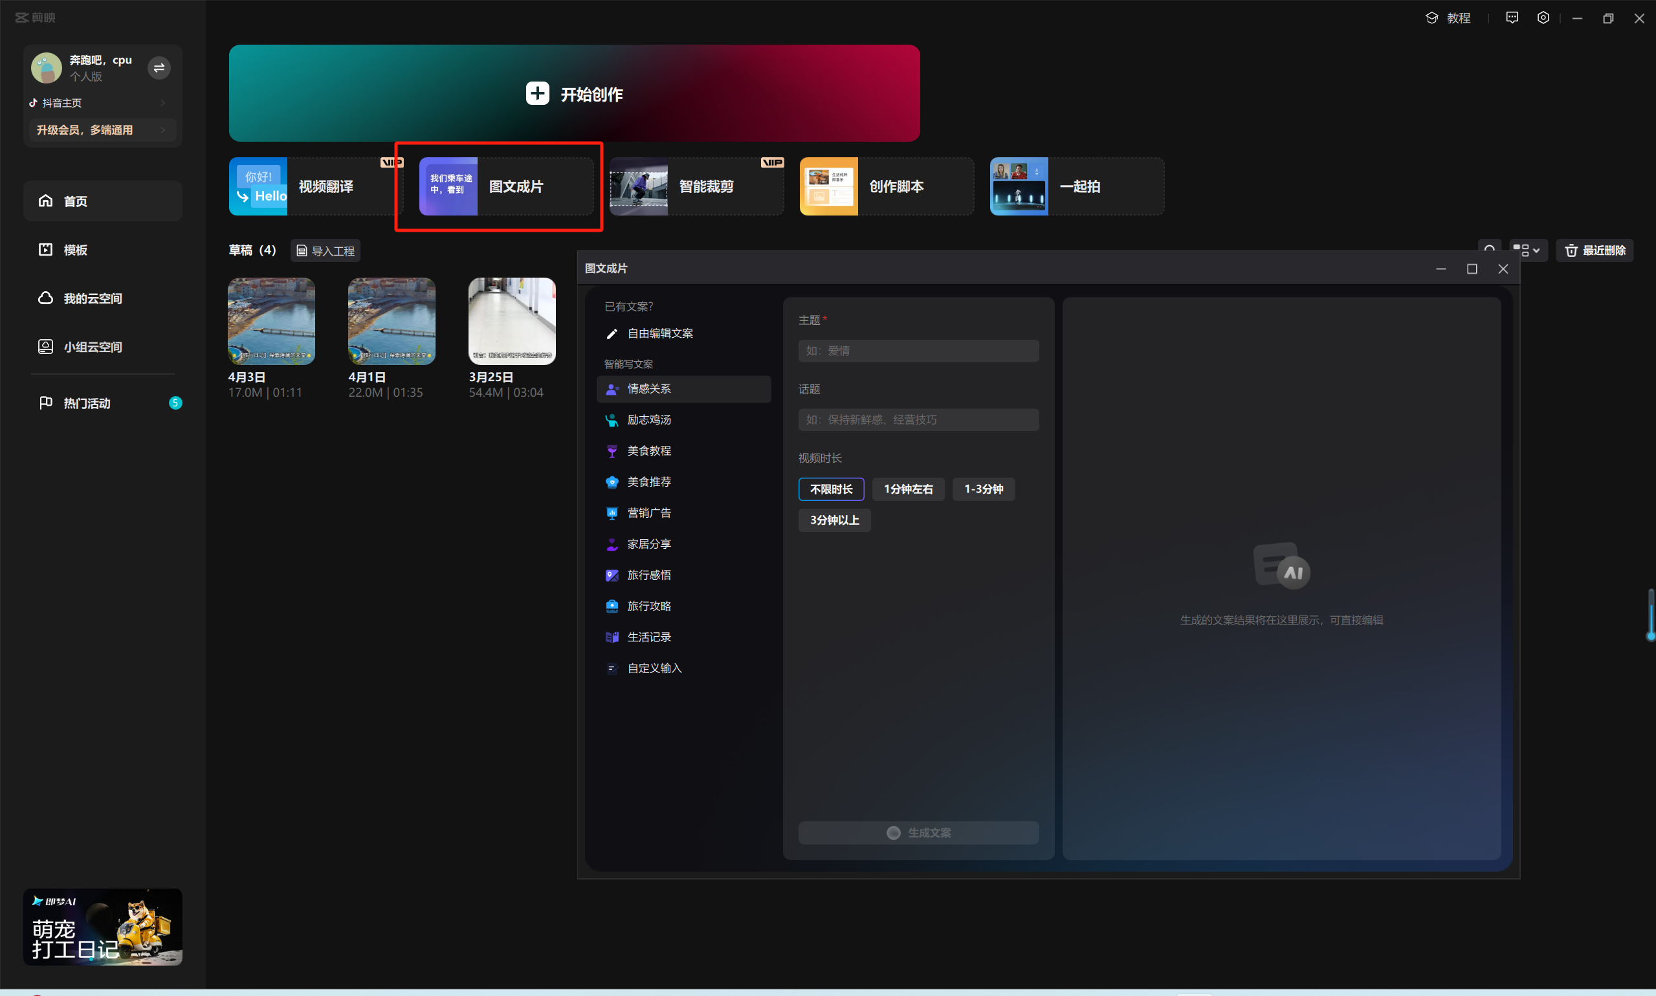1656x996 pixels.
Task: Click the 开始创作 banner button
Action: [574, 94]
